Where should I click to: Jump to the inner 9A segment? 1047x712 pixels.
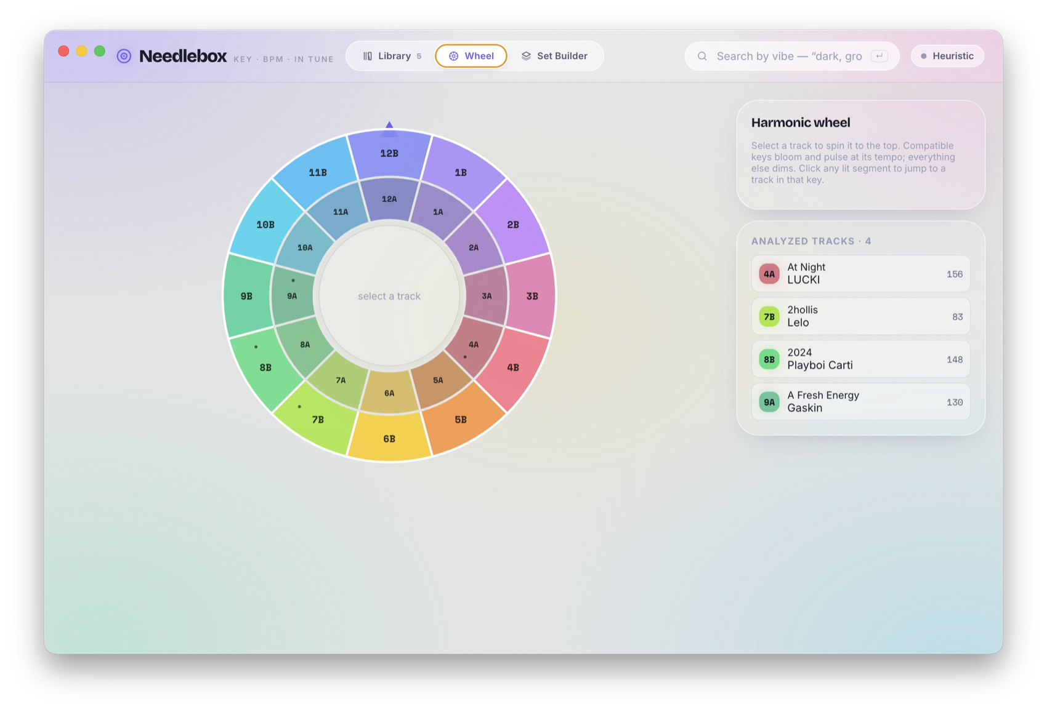292,296
